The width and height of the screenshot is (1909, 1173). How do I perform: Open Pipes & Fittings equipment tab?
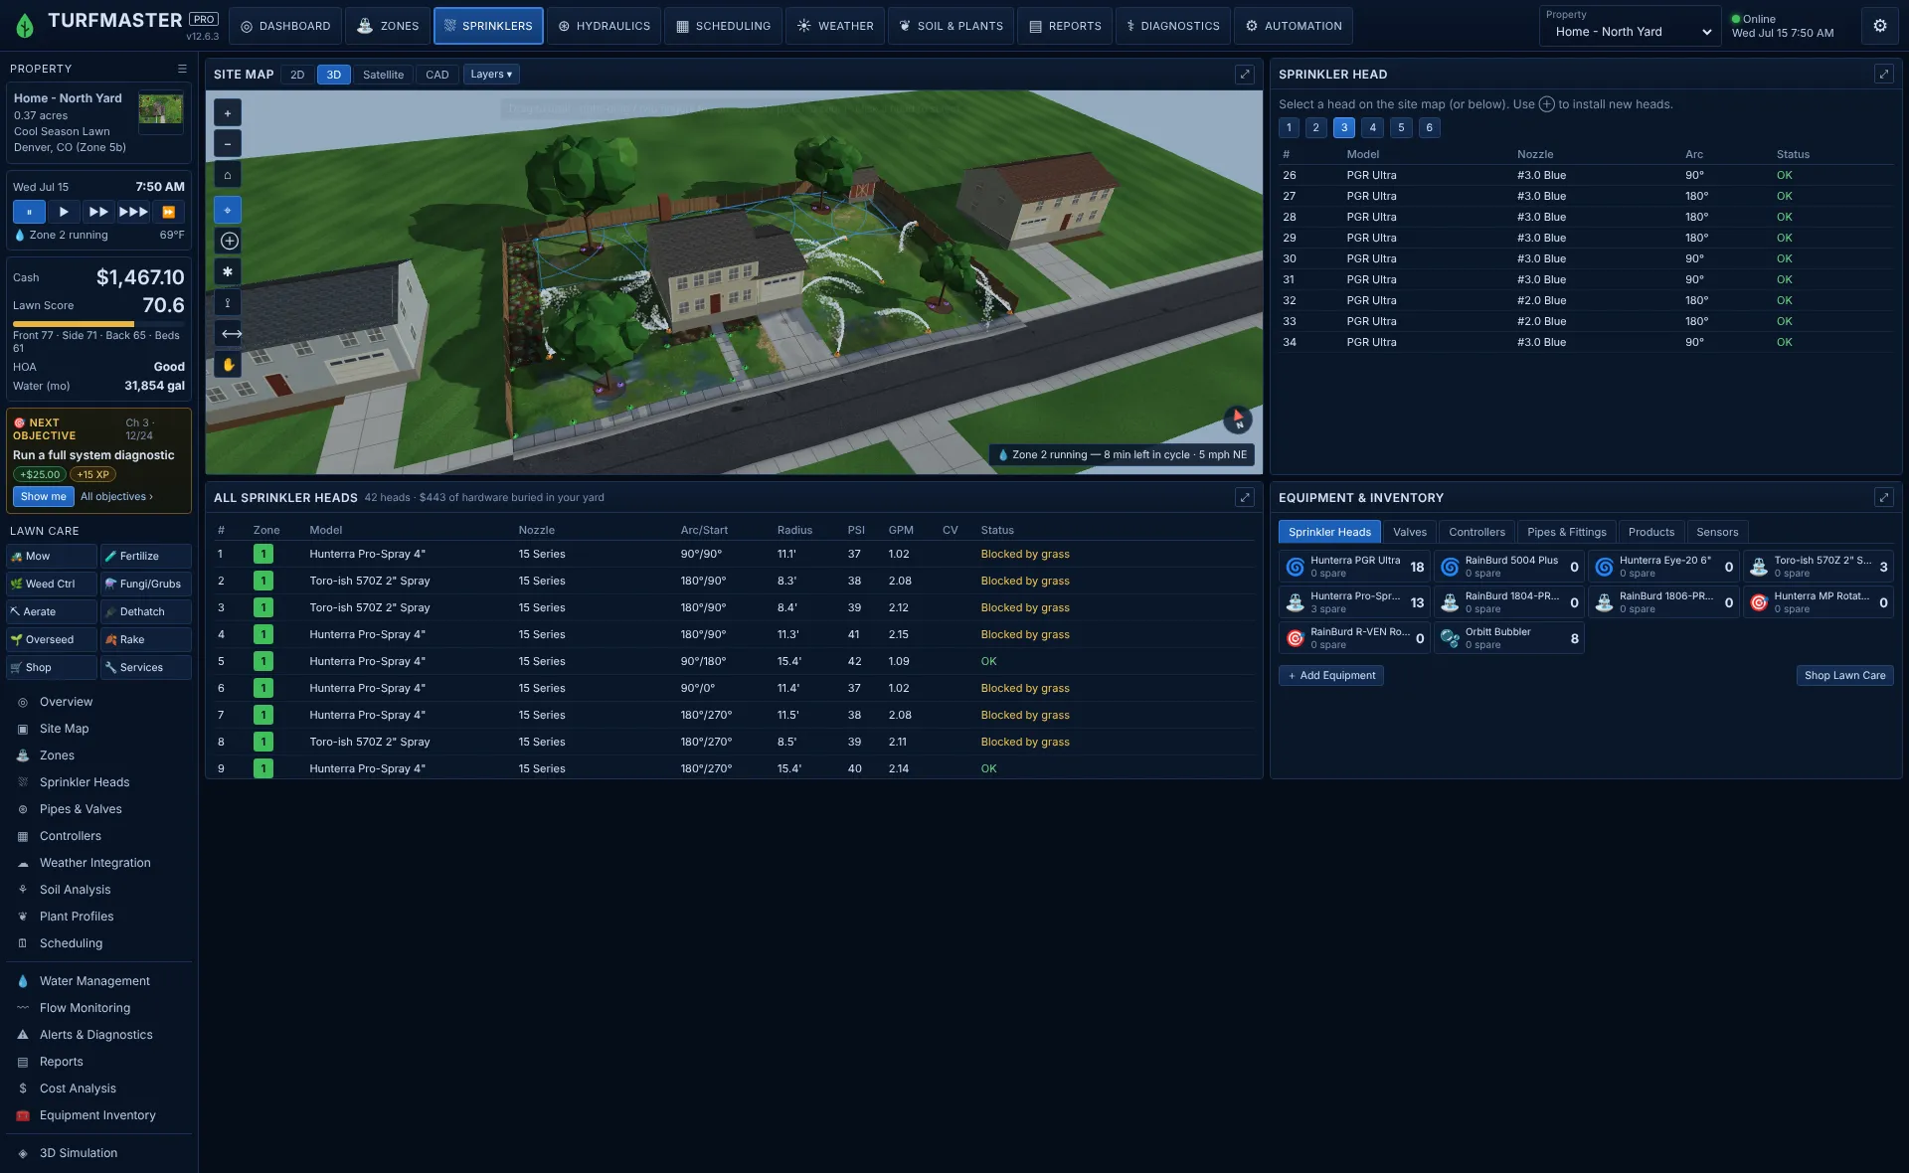(1566, 532)
